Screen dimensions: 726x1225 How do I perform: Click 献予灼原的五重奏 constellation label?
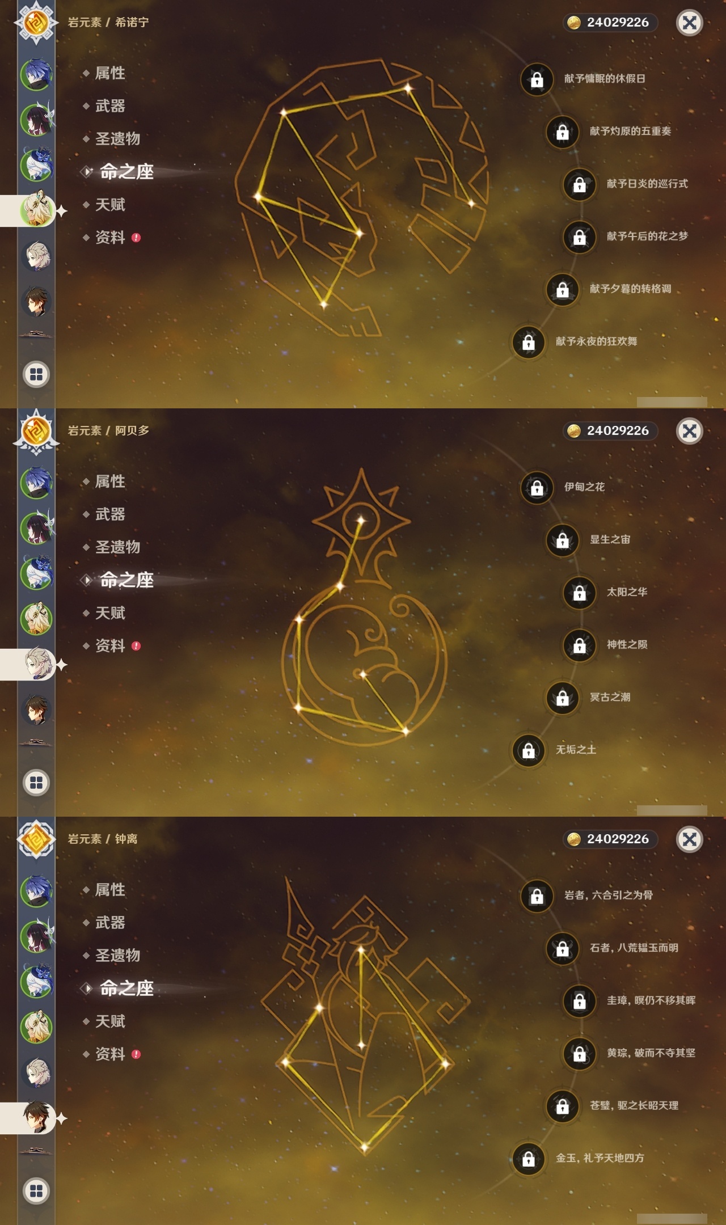(x=630, y=132)
